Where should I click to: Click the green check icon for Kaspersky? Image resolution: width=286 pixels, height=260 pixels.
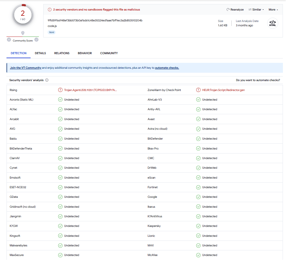(x=198, y=226)
